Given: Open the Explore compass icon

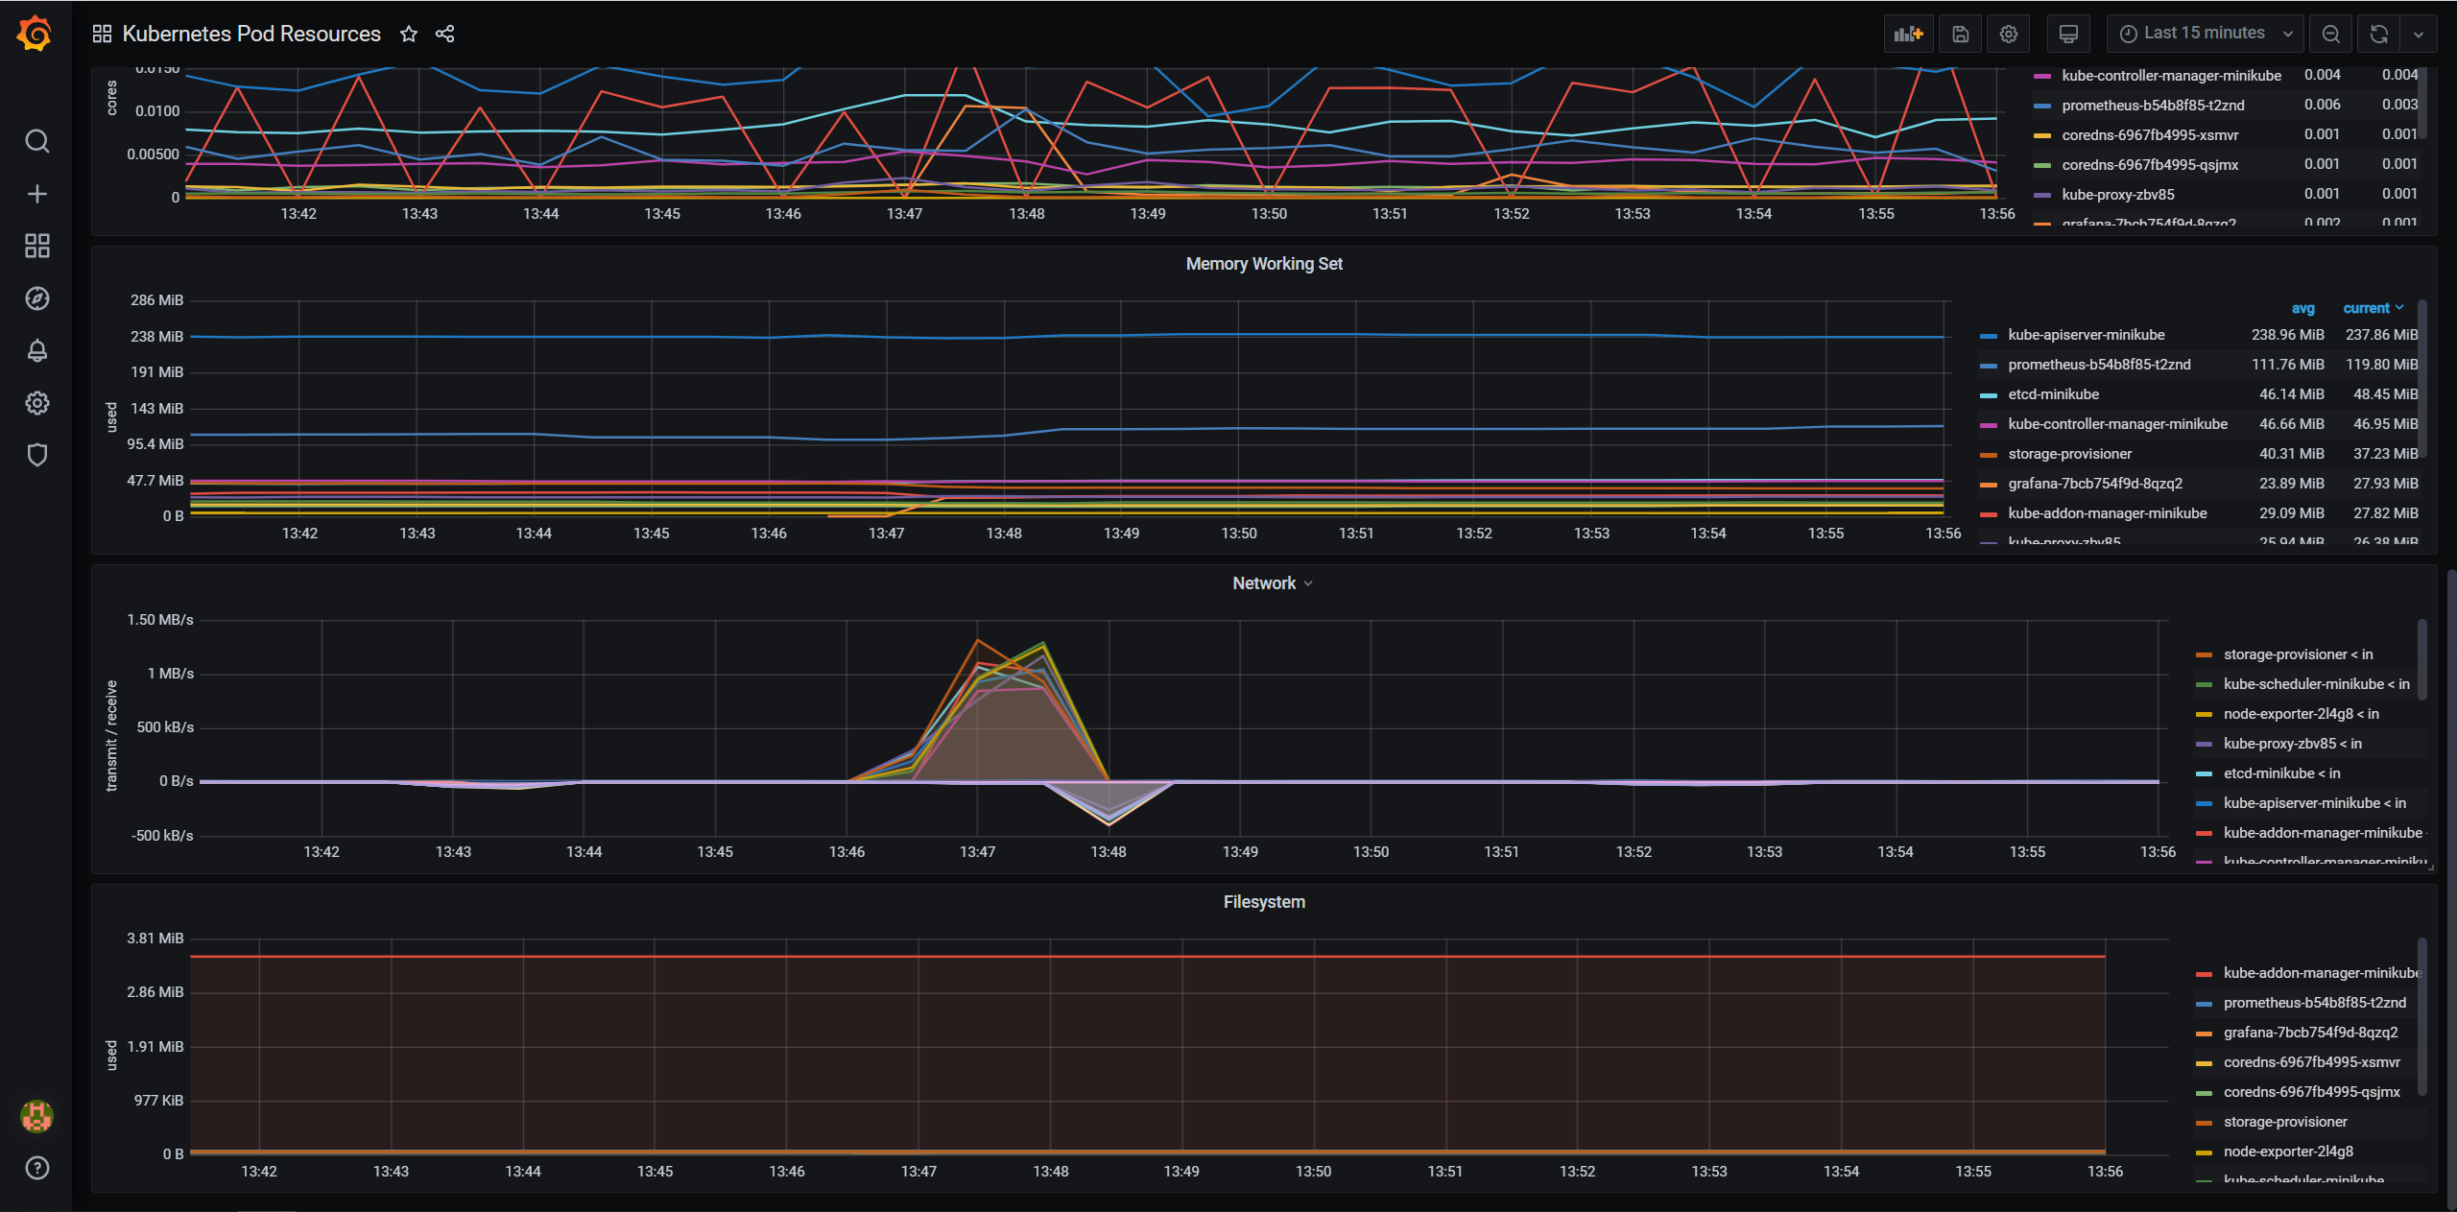Looking at the screenshot, I should tap(36, 298).
